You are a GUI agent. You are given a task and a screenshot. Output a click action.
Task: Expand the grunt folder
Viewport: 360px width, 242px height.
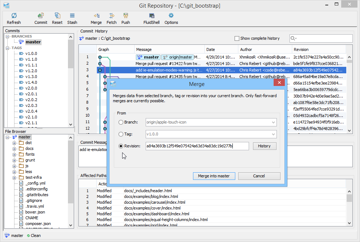pos(14,160)
